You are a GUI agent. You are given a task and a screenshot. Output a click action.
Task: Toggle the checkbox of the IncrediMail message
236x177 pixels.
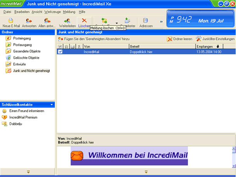tap(60, 52)
